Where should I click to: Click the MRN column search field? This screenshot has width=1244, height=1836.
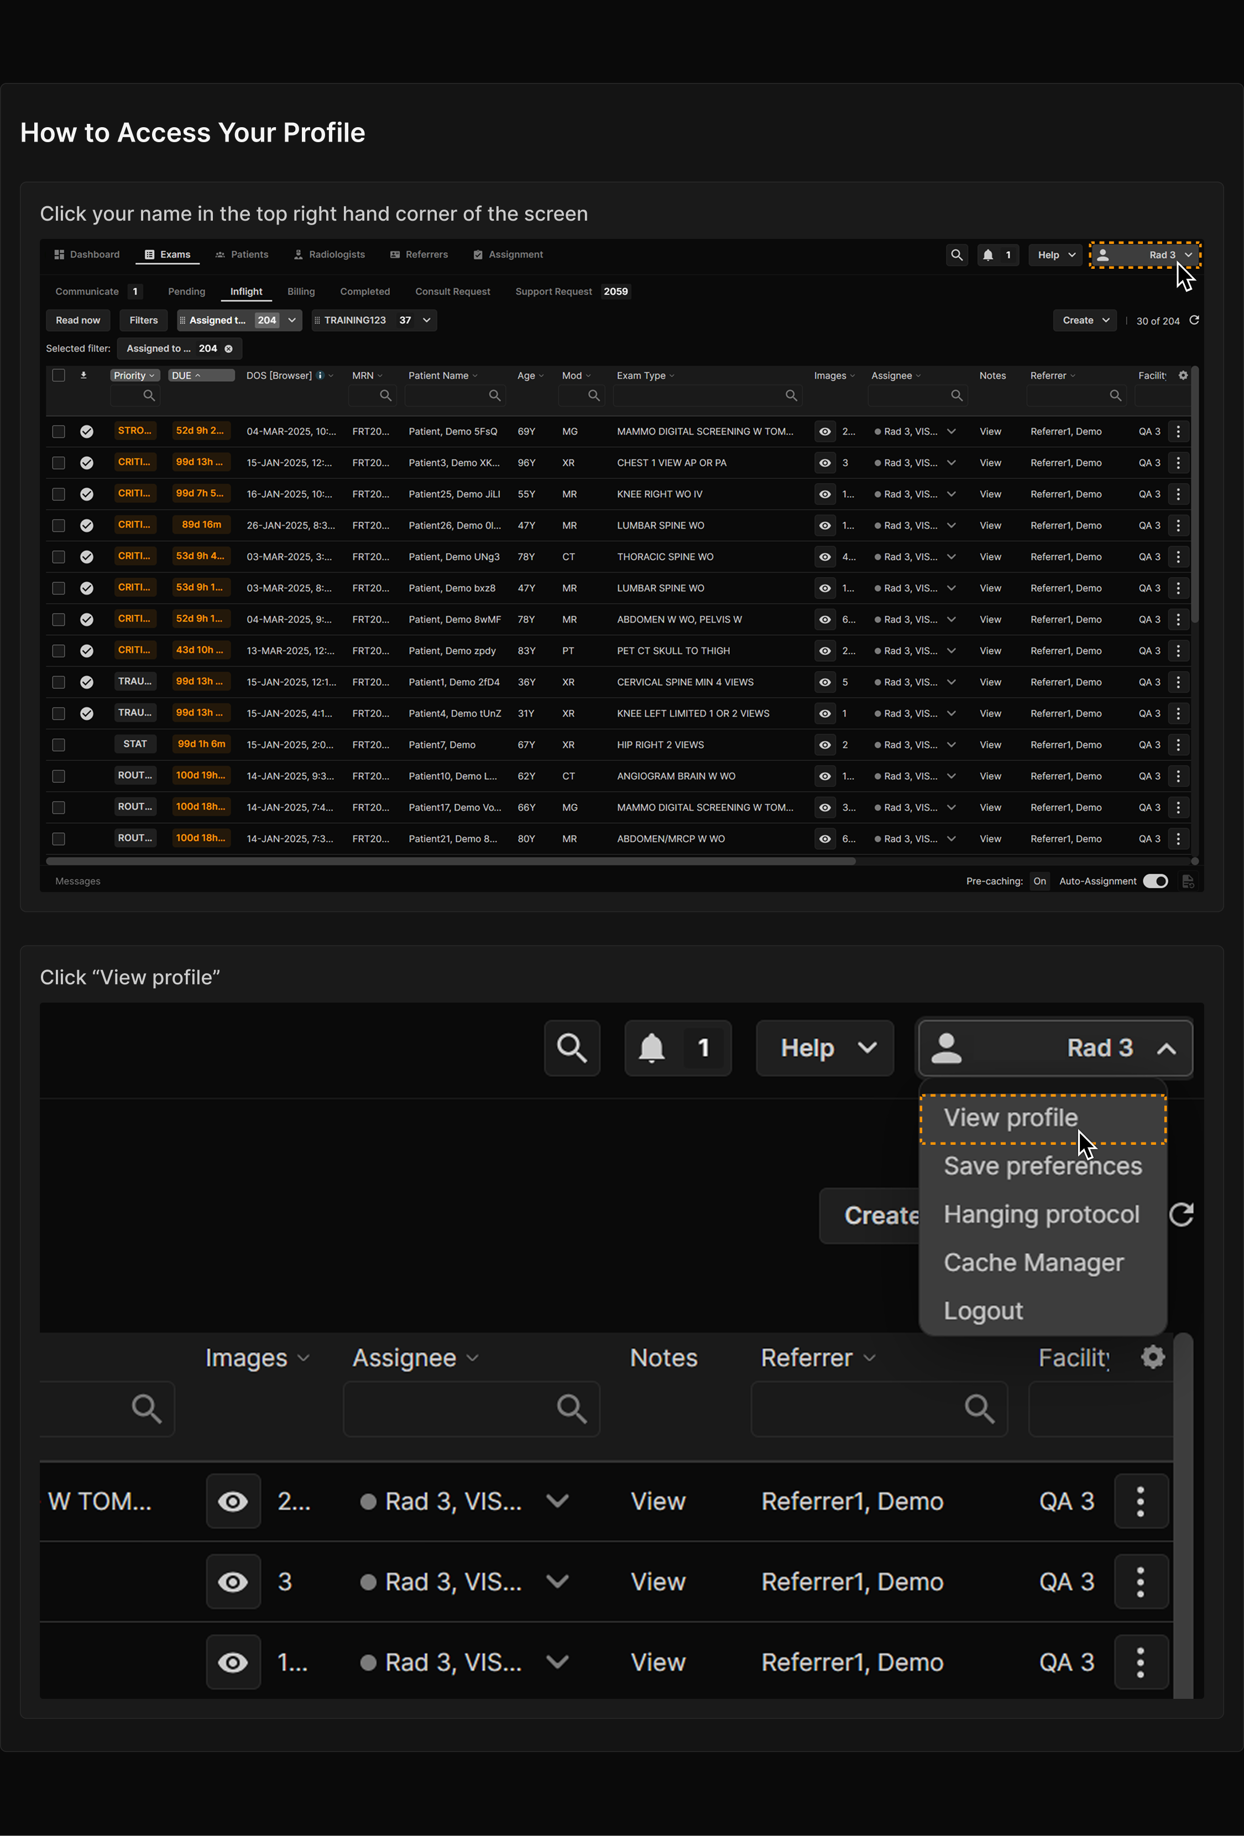[373, 395]
